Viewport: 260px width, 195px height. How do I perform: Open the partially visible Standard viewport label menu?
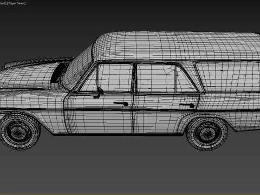[x=3, y=3]
